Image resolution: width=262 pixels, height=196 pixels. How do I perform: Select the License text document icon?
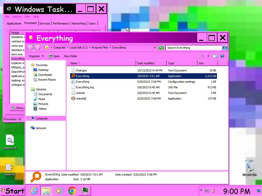(x=73, y=93)
